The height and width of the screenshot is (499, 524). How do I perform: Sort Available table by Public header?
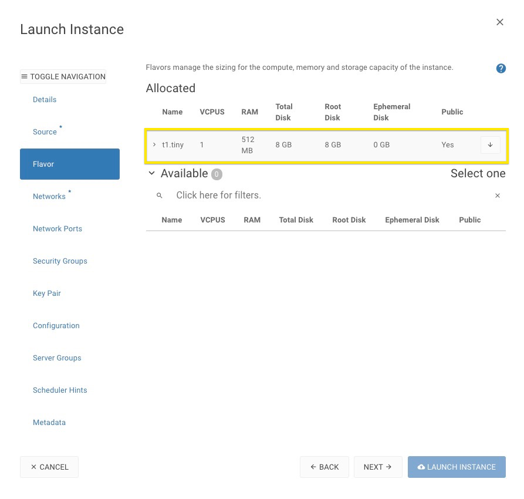(x=470, y=220)
